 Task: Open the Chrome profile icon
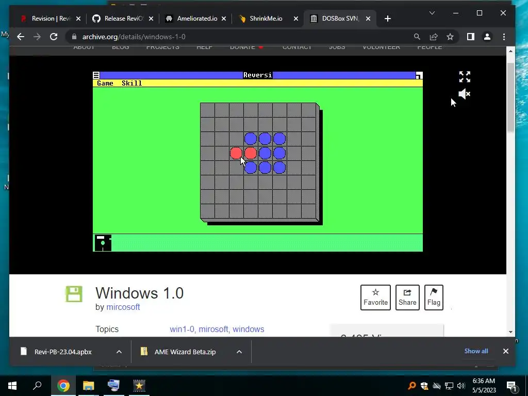coord(487,37)
